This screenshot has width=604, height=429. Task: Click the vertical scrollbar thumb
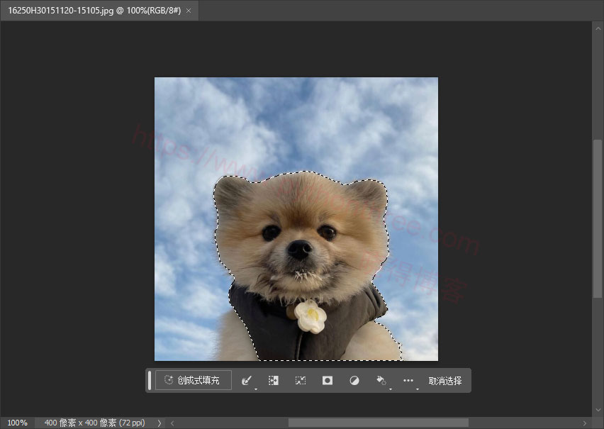[598, 218]
